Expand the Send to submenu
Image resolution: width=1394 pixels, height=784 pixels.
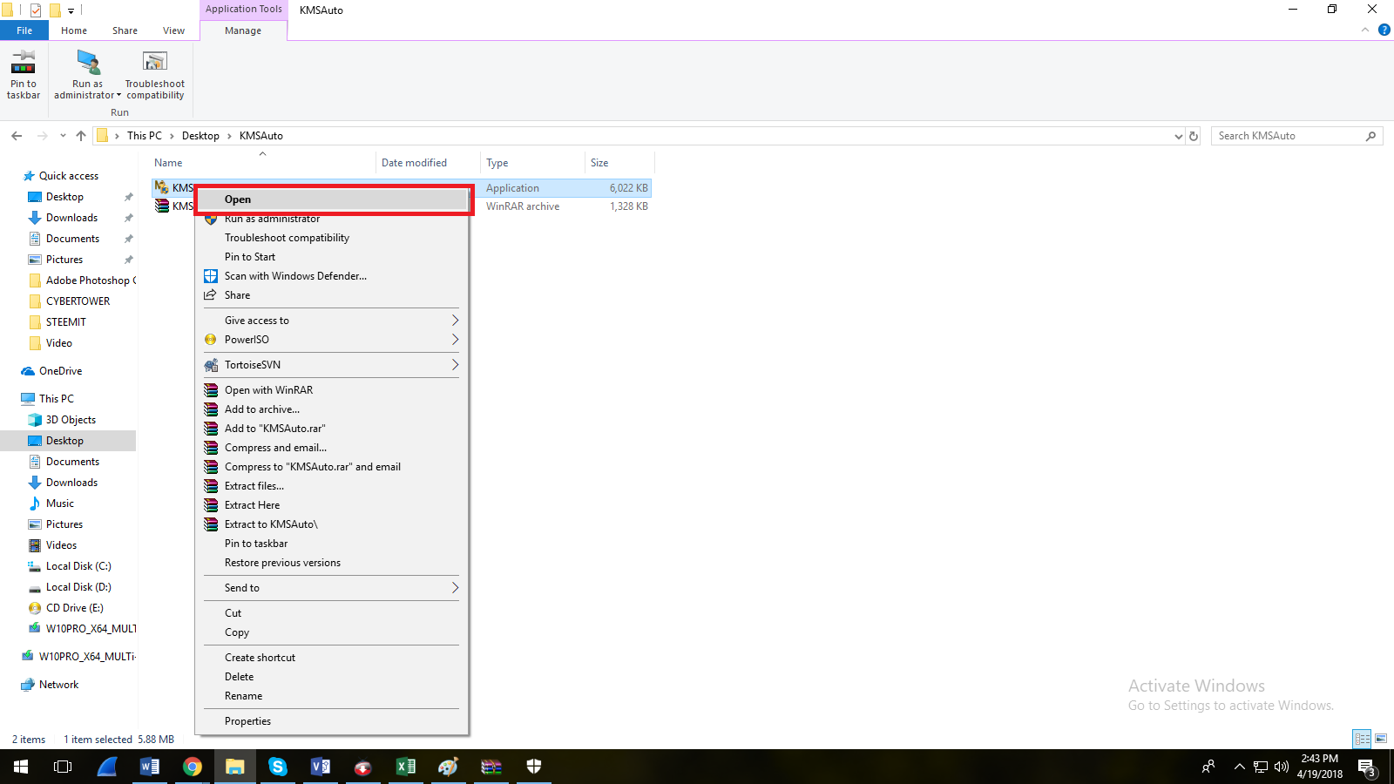(332, 588)
